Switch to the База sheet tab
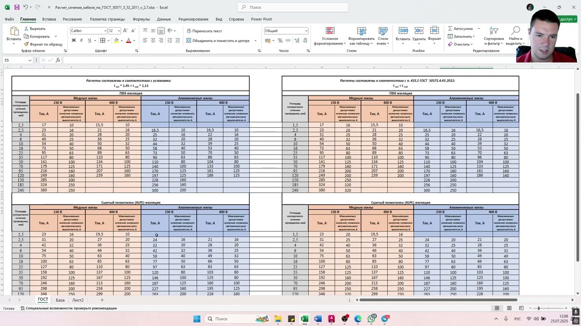Viewport: 581px width, 326px height. point(60,300)
